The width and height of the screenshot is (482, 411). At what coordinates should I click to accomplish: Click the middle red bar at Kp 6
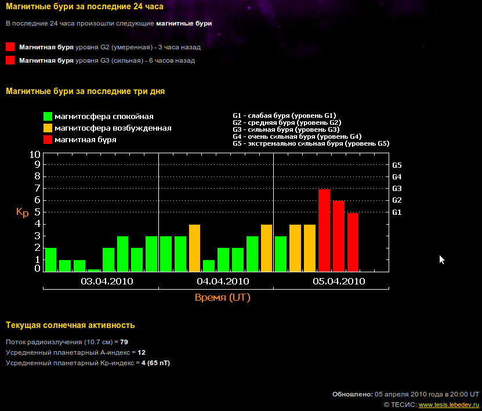coord(339,236)
